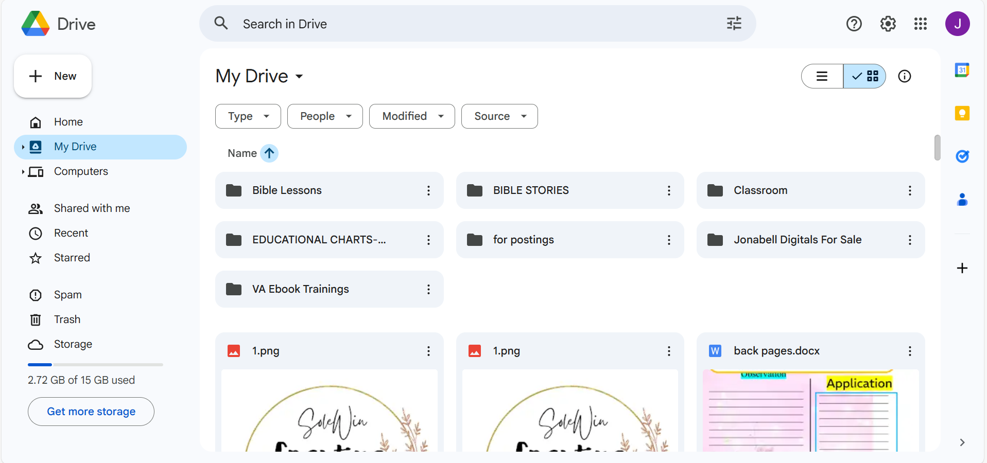
Task: Open Google Calendar in the side panel
Action: click(x=962, y=70)
